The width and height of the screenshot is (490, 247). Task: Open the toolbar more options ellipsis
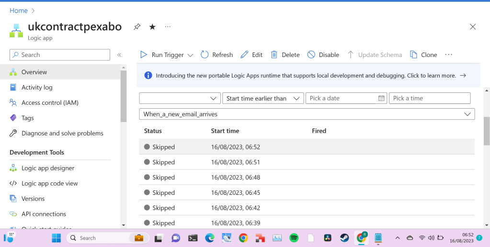449,55
